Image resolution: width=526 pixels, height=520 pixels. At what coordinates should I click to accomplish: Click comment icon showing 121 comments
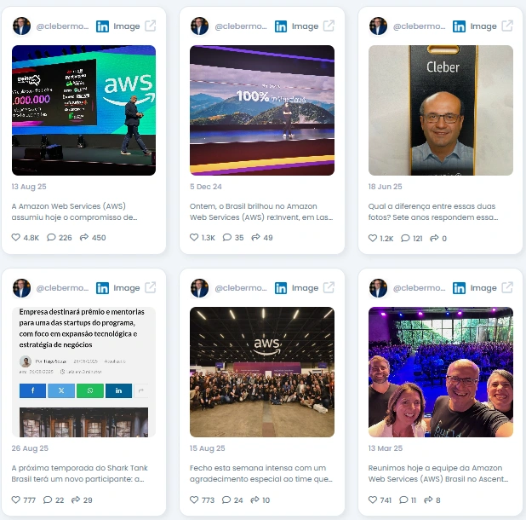405,238
